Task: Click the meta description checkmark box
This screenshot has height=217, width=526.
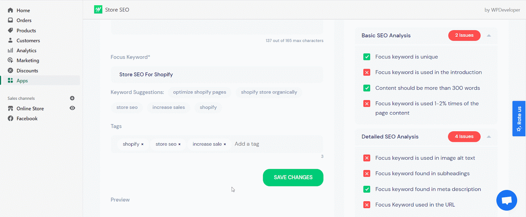Action: [367, 189]
